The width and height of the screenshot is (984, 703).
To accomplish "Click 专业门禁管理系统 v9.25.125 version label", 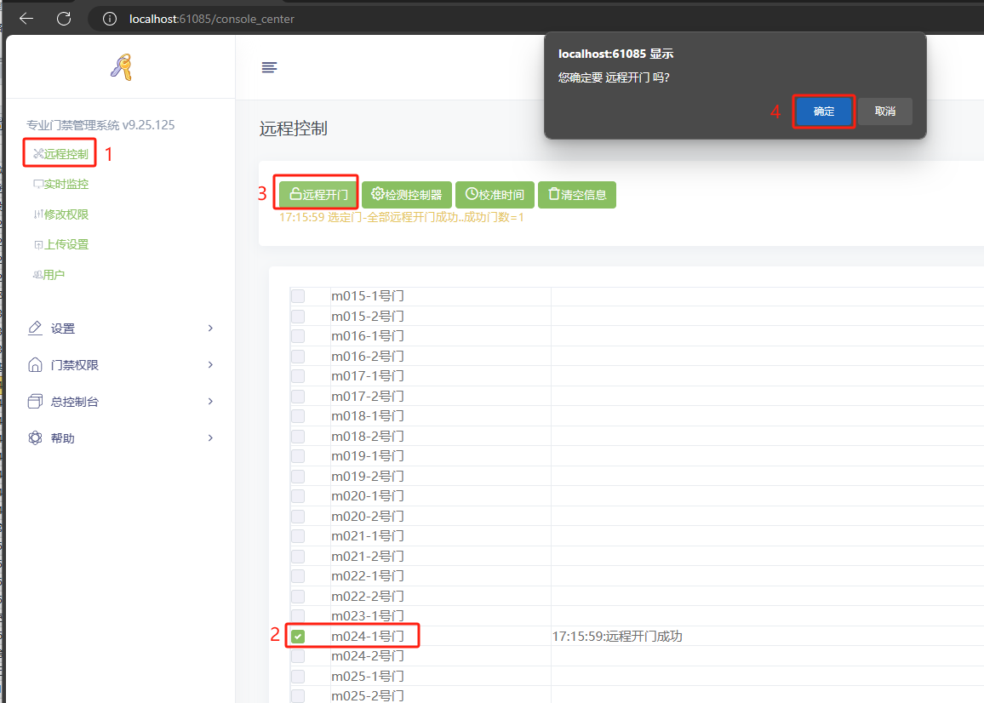I will point(100,125).
